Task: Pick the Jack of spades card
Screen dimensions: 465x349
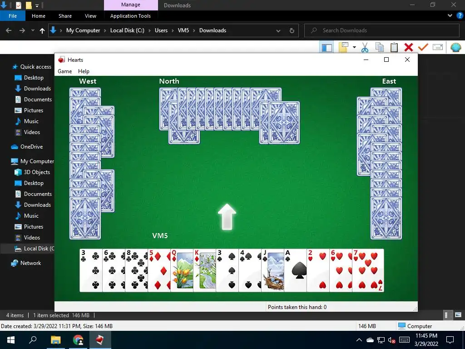Action: pos(272,270)
